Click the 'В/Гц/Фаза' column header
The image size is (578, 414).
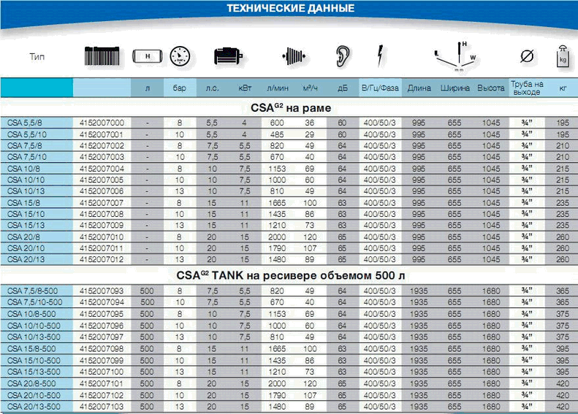(380, 88)
